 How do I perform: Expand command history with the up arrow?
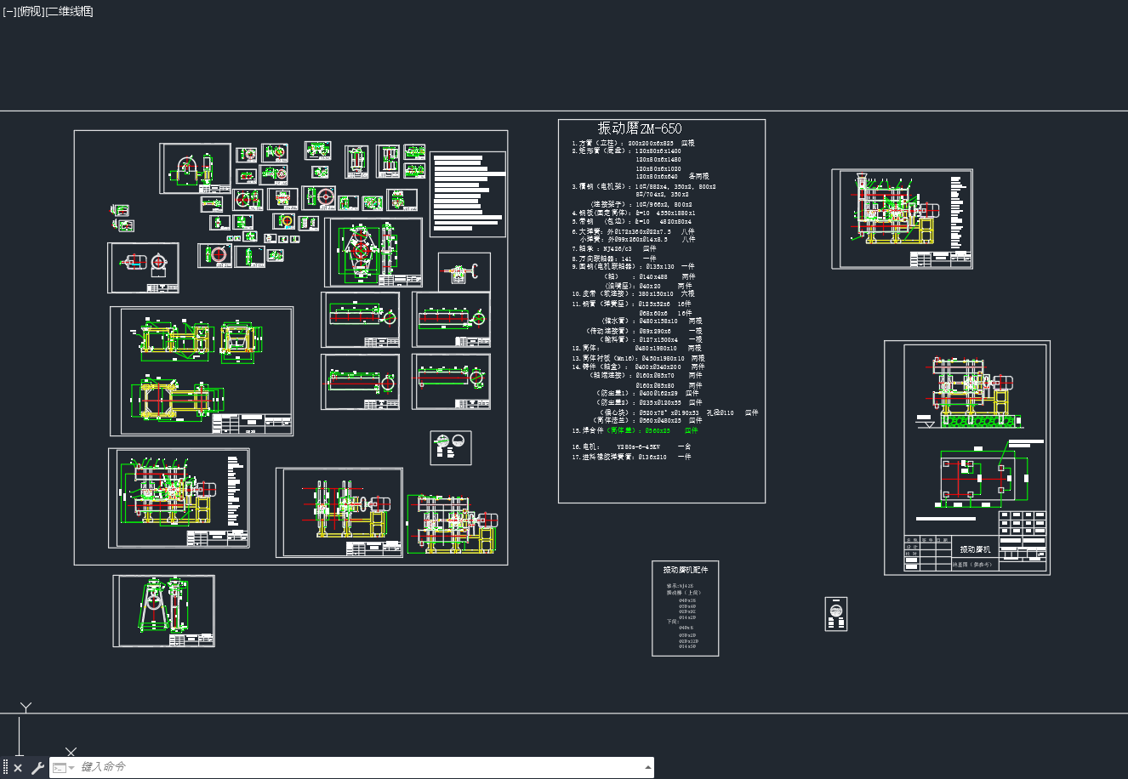coord(648,767)
